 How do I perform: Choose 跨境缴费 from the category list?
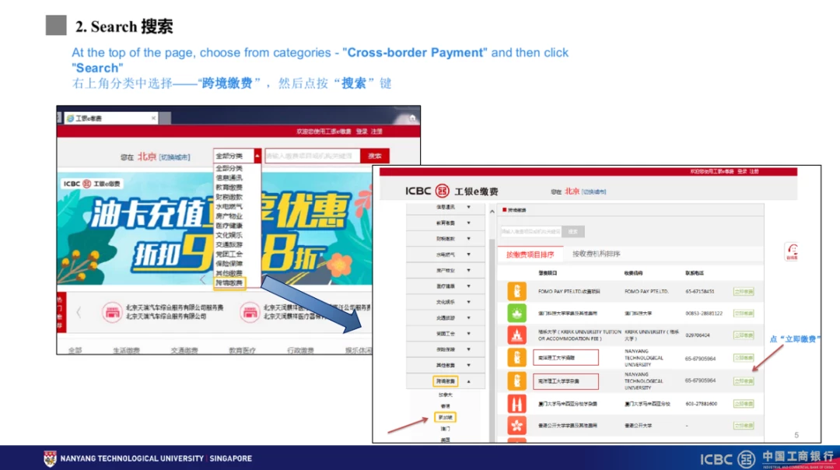229,283
